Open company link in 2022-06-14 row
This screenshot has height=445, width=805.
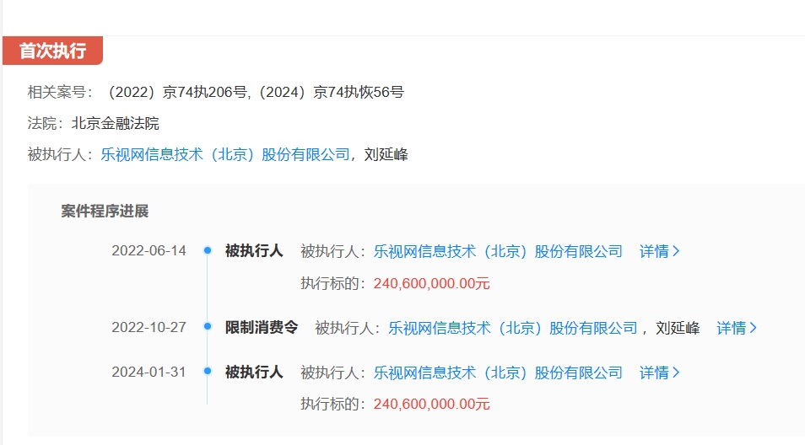click(498, 251)
